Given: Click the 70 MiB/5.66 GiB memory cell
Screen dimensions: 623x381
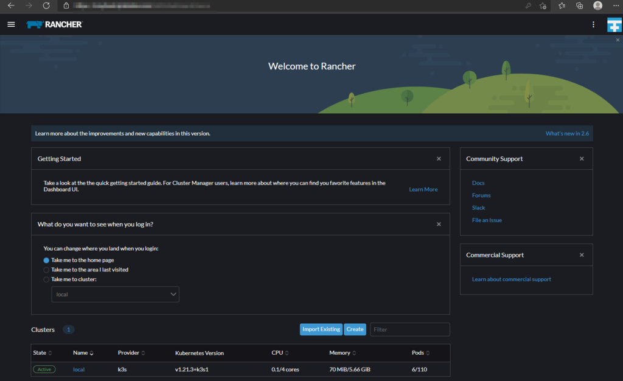Looking at the screenshot, I should click(350, 369).
